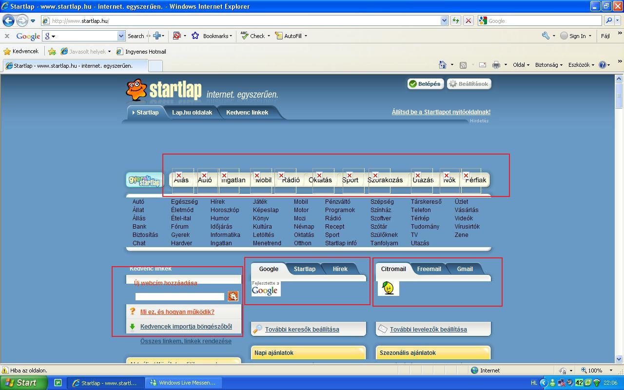Click the IE Back navigation button
This screenshot has height=390, width=624.
tap(8, 21)
